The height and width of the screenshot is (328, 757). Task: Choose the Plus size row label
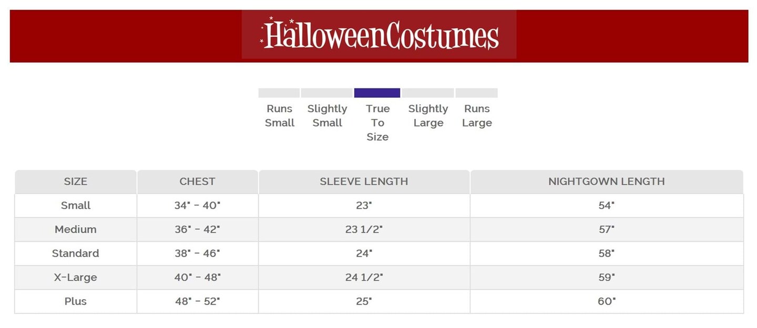76,301
